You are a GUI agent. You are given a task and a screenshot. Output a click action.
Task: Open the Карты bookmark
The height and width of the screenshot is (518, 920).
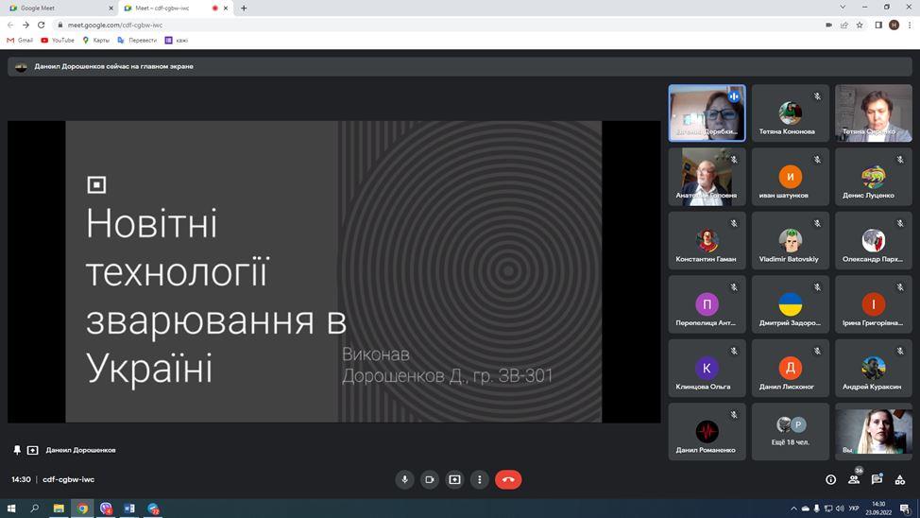click(95, 40)
